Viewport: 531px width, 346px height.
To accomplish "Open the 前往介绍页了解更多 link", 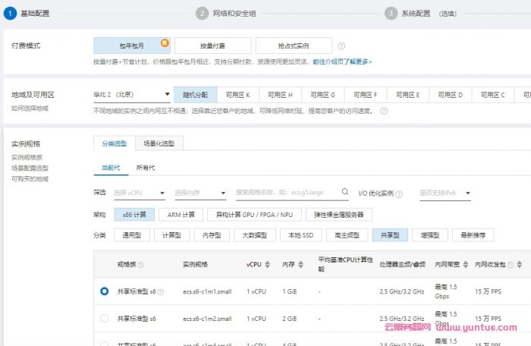I will 341,61.
